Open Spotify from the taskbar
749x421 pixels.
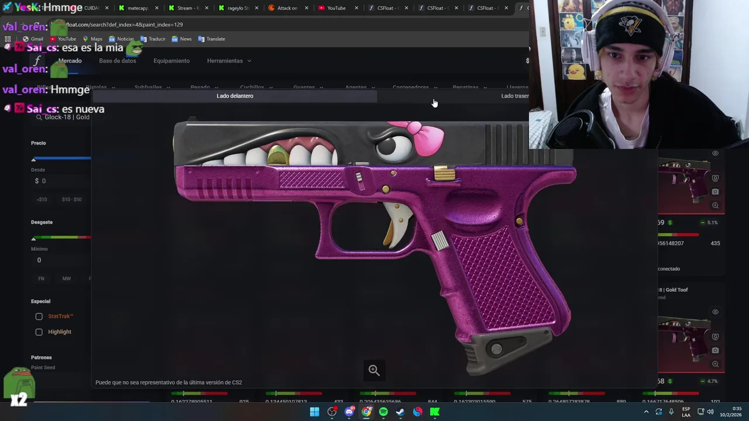[383, 412]
